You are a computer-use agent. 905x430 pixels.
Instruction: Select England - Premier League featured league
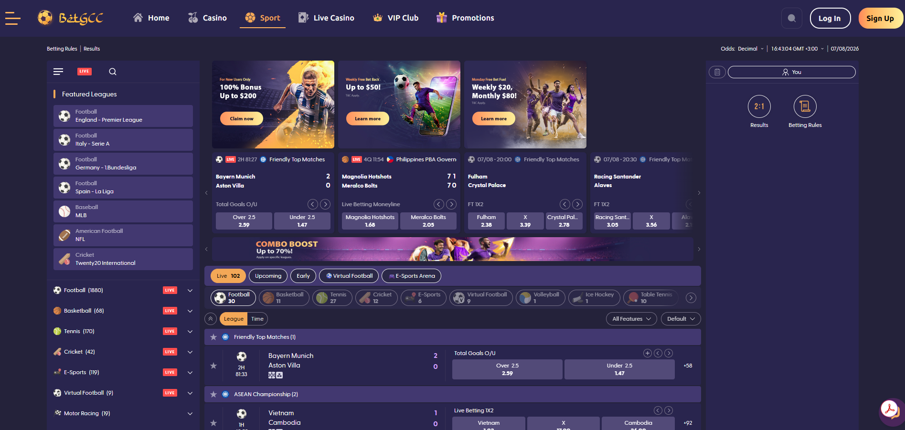(x=123, y=116)
